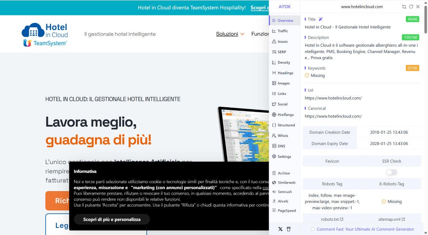Click the refresh icon in panel header
Screen dimensions: 428x235
tap(411, 7)
